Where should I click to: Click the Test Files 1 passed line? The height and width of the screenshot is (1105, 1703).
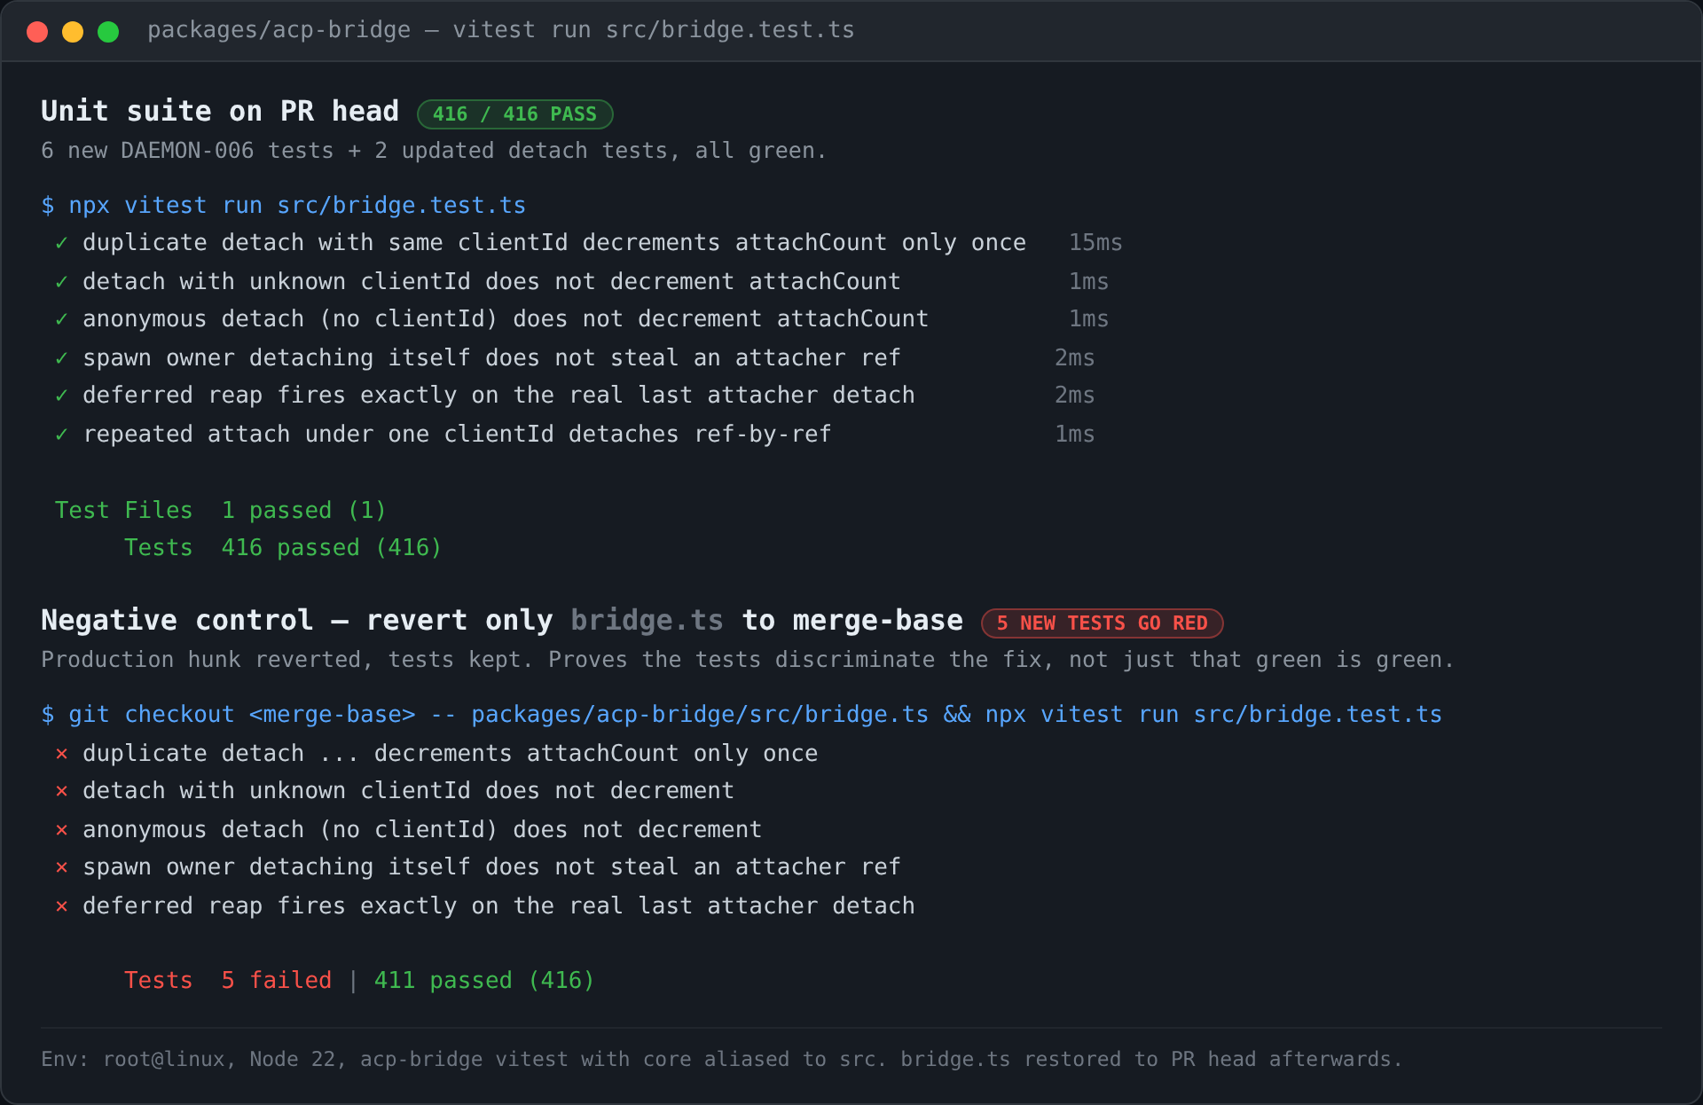pyautogui.click(x=221, y=511)
